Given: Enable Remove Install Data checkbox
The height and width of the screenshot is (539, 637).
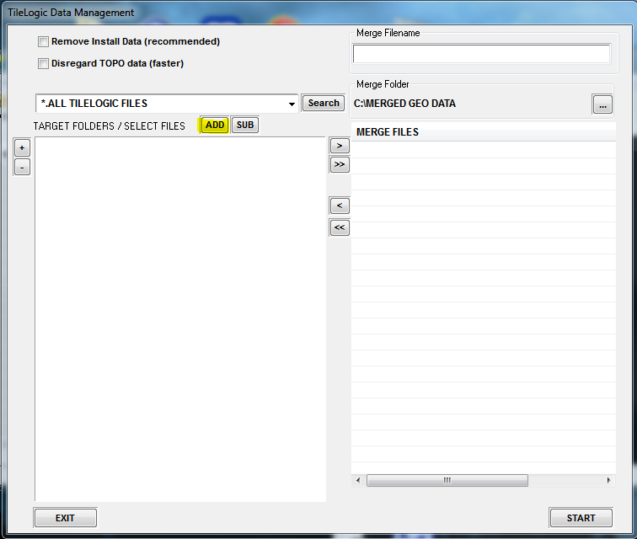Looking at the screenshot, I should [43, 41].
